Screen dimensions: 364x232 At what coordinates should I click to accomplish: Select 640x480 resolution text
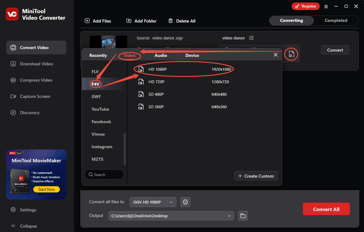tap(219, 94)
